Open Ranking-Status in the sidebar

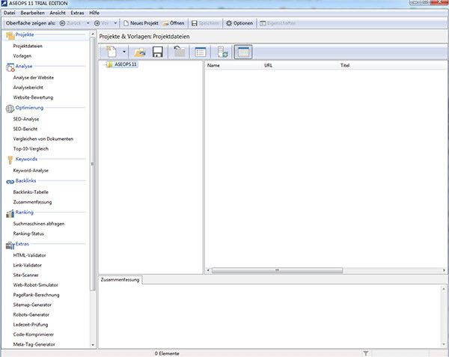28,234
